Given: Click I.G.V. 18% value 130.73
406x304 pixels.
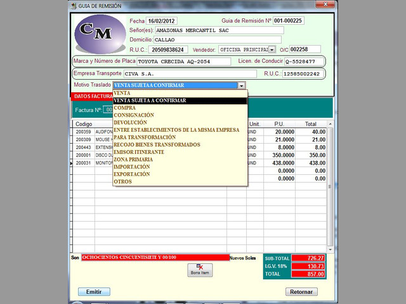Looking at the screenshot, I should (308, 266).
